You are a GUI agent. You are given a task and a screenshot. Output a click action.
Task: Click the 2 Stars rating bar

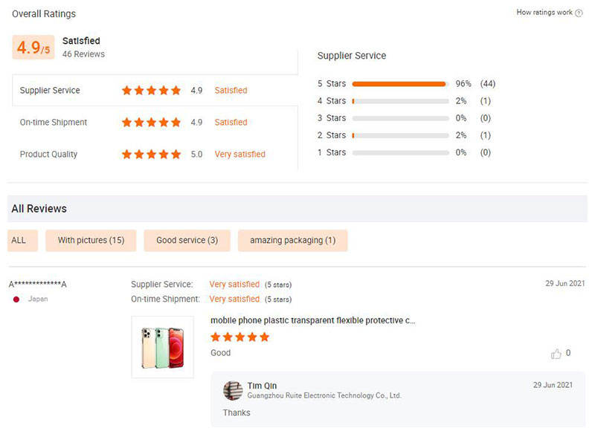[400, 135]
